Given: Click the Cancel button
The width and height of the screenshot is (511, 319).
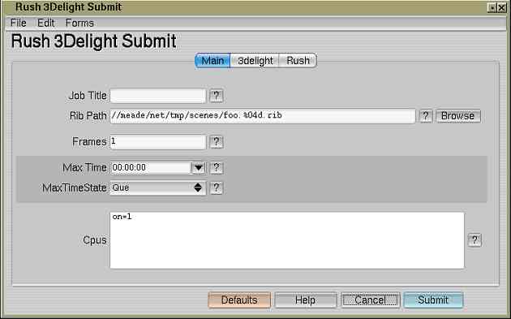Looking at the screenshot, I should pyautogui.click(x=370, y=300).
